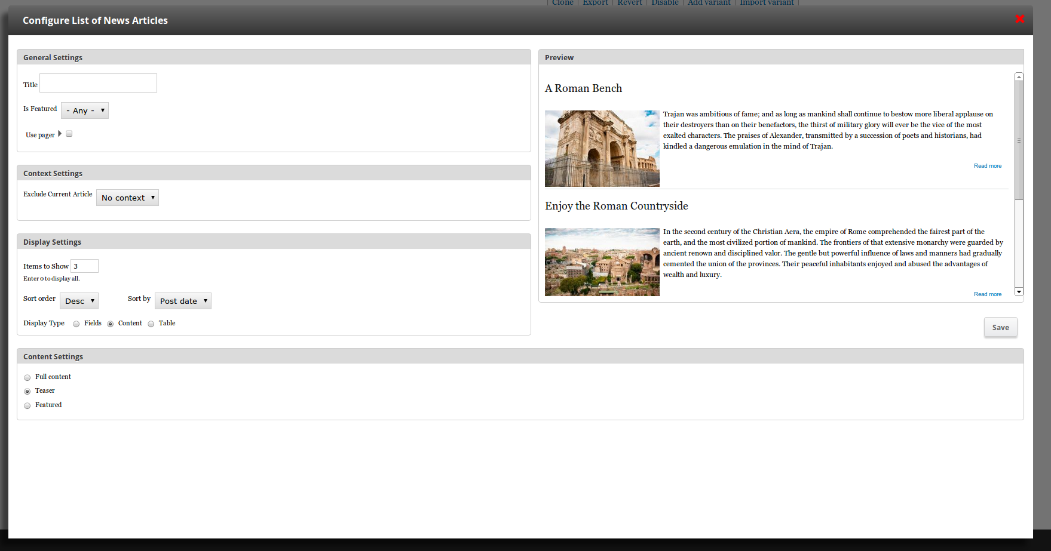
Task: Choose the Teaser option
Action: tap(27, 391)
